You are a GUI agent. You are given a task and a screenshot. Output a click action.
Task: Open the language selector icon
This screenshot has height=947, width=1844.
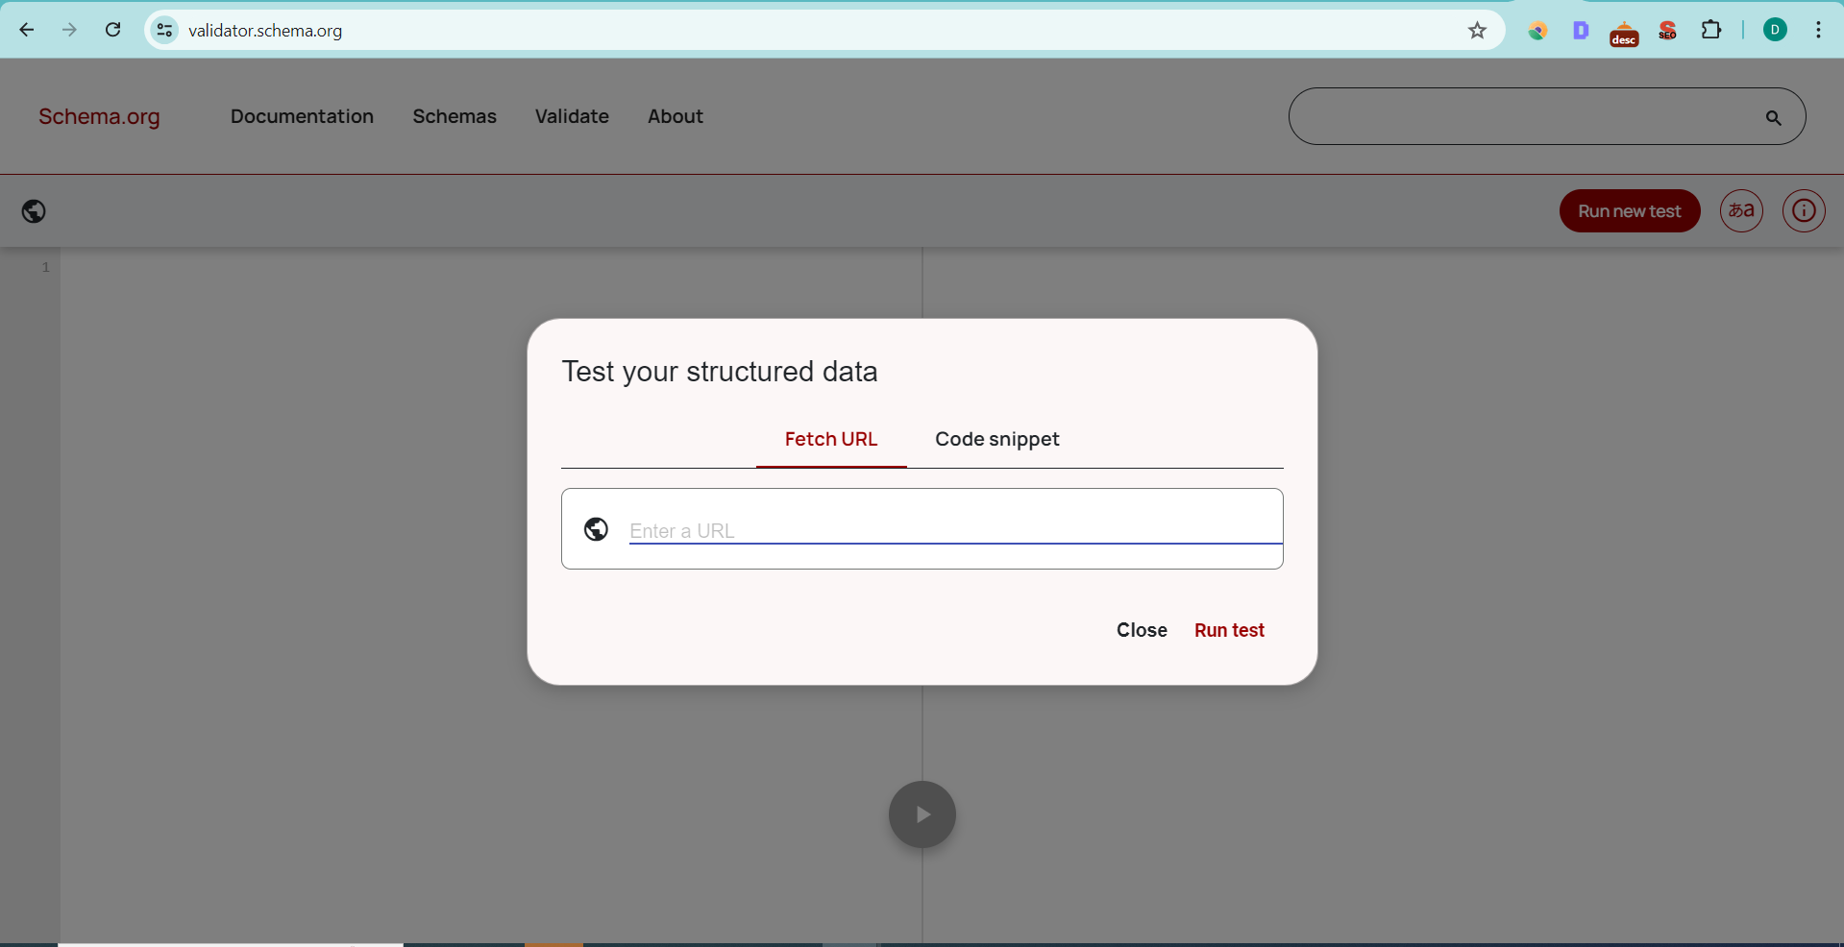[x=1741, y=210]
